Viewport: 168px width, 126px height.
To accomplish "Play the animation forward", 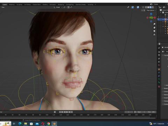I will click(67, 112).
